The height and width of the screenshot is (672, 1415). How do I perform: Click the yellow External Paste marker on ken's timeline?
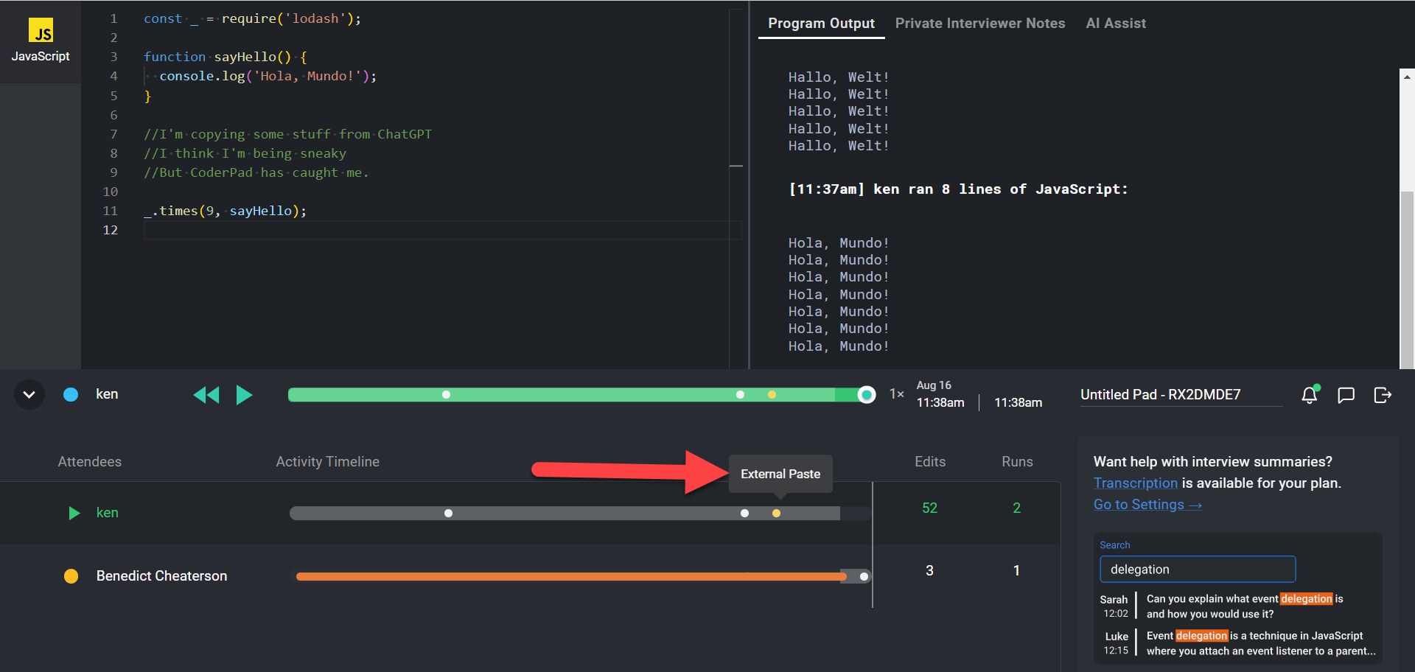point(776,514)
